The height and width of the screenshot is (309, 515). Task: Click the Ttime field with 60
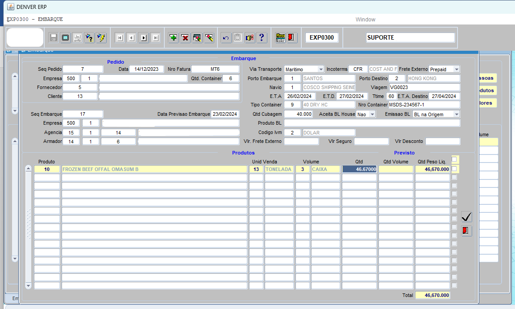tap(391, 96)
